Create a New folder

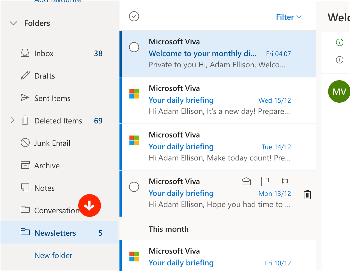53,255
